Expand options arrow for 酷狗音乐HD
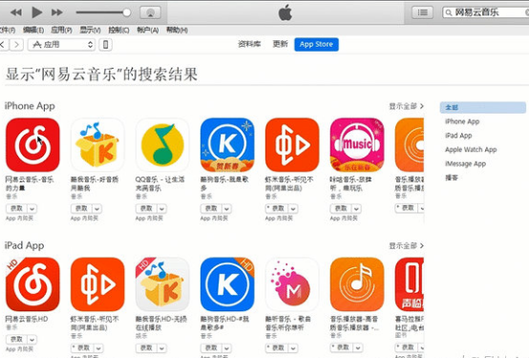The width and height of the screenshot is (529, 358). 226,347
